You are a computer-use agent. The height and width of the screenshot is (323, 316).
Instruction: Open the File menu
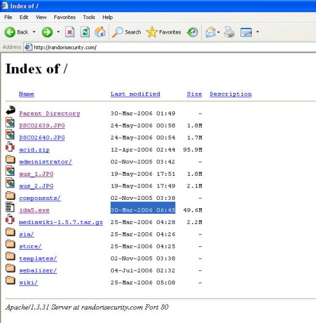8,17
